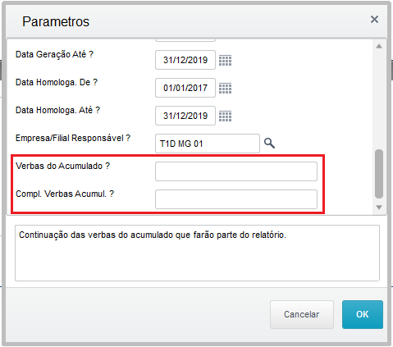
Task: Click the vertical scrollbar thumb
Action: [x=379, y=174]
